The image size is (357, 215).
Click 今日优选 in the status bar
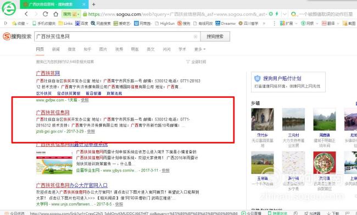(15, 213)
